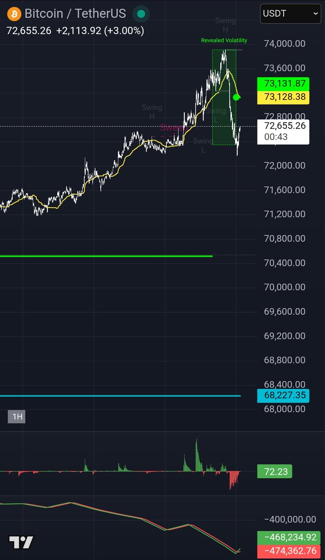Open the Bitcoin / TetherUS symbol title
325x560 pixels.
(75, 14)
